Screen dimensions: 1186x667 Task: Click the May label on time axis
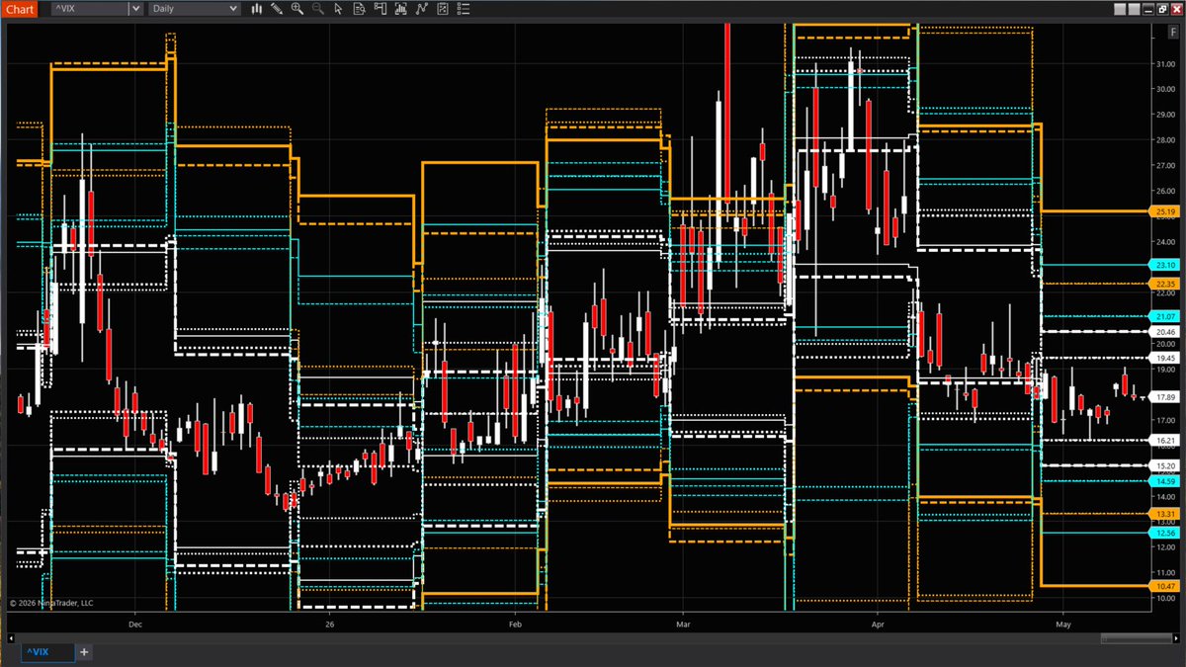coord(1064,625)
